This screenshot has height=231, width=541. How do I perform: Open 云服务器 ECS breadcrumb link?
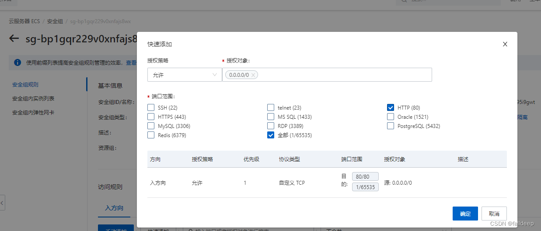tap(24, 21)
